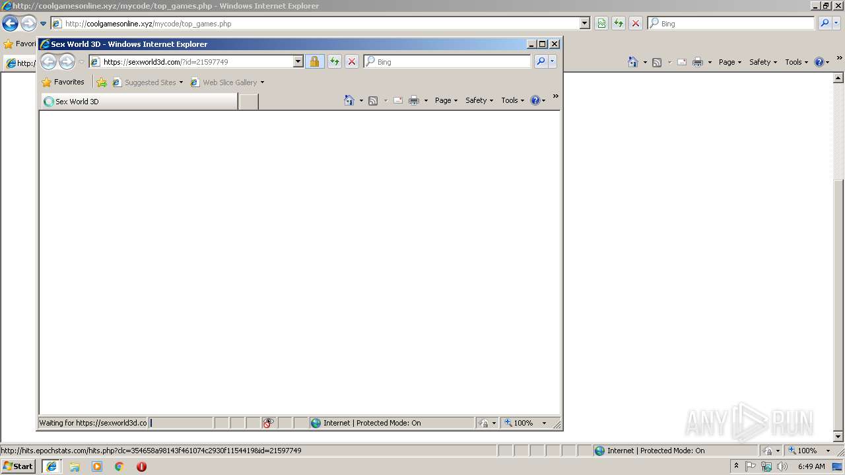Click the RSS feeds icon in the front window
This screenshot has width=845, height=475.
click(373, 100)
